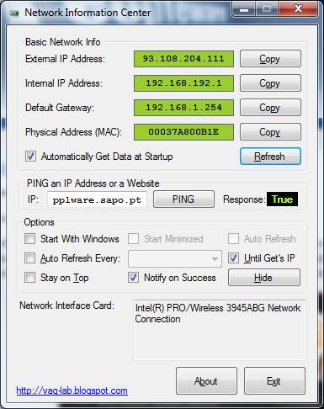Toggle the disabled Auto Refresh checkbox
324x409 pixels.
(233, 239)
